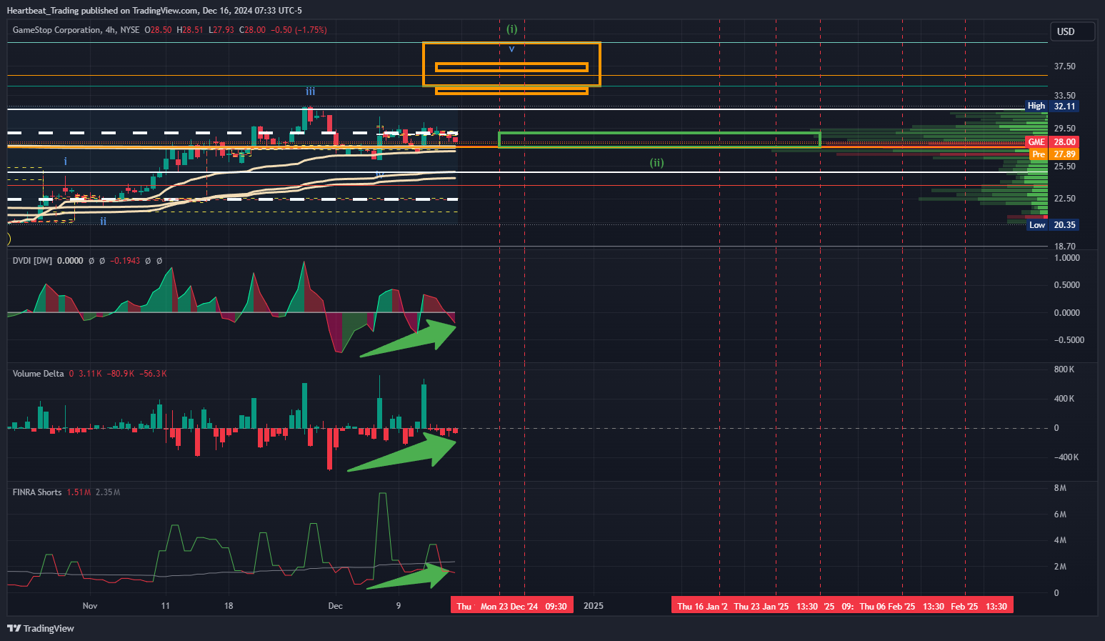Select the FINRA Shorts indicator title
This screenshot has height=641, width=1105.
pyautogui.click(x=37, y=492)
